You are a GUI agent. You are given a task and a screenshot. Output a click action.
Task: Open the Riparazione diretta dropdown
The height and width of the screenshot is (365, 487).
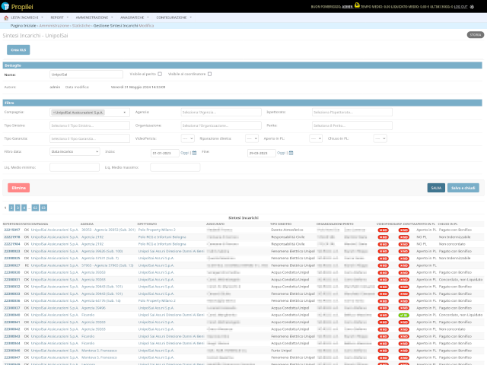[252, 138]
